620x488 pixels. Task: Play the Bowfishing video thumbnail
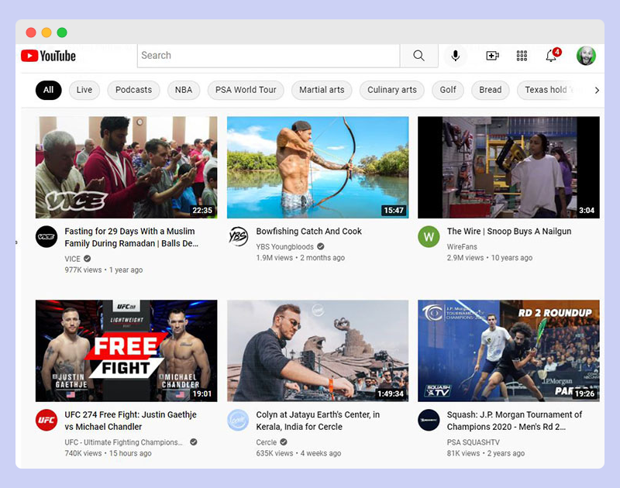click(x=318, y=167)
